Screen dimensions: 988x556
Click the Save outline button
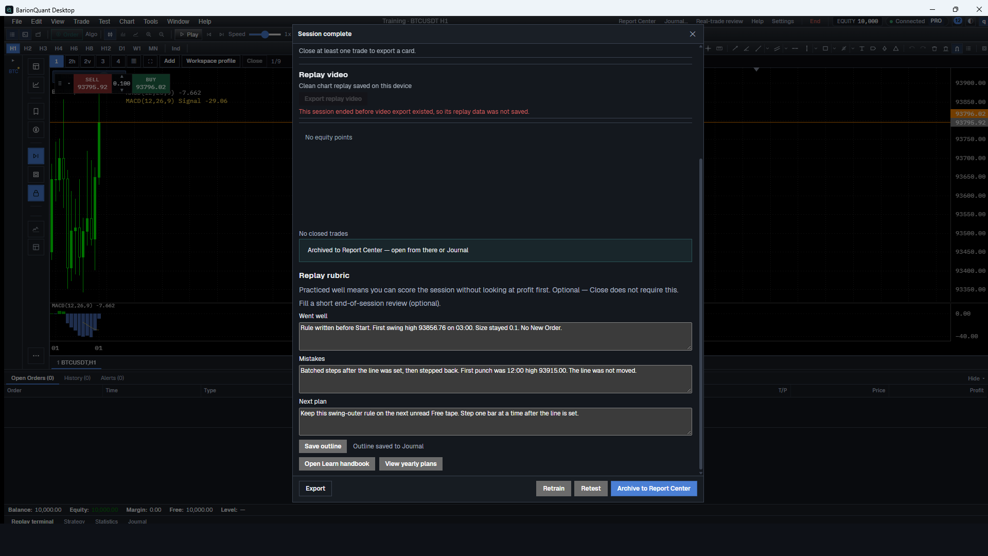323,446
